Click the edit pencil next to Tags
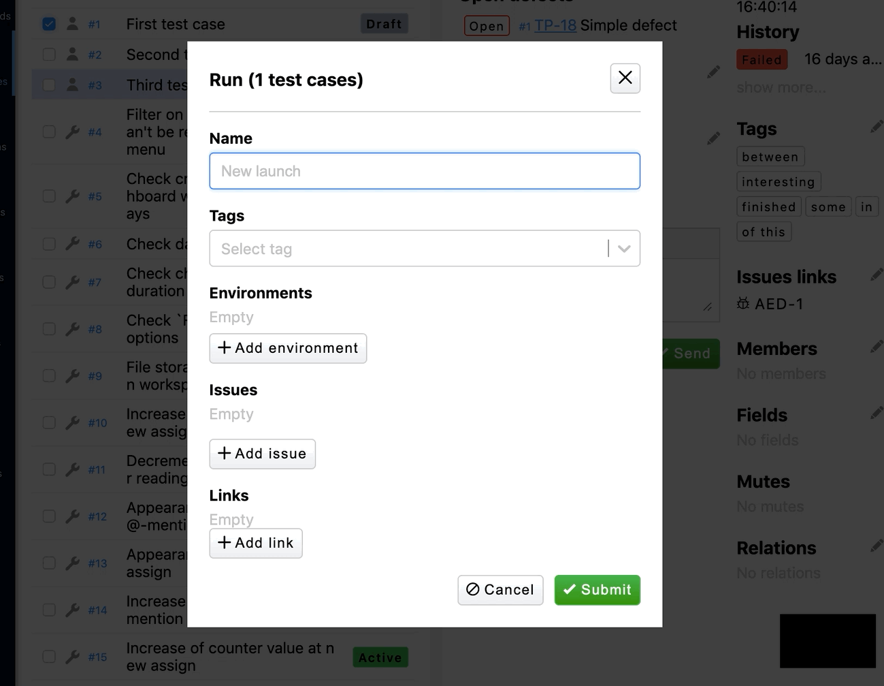This screenshot has height=686, width=884. click(x=877, y=127)
